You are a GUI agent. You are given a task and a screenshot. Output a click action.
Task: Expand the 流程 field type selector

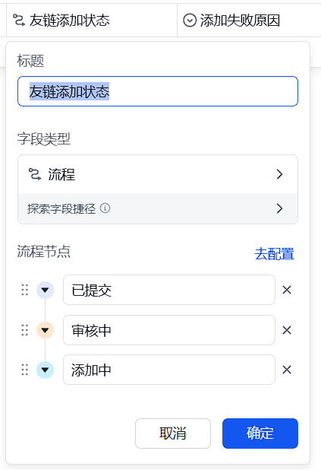[158, 174]
